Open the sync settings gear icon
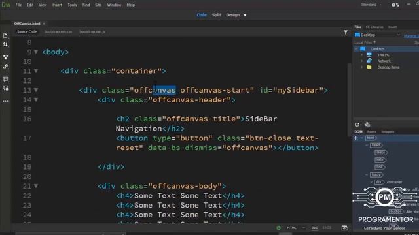This screenshot has height=235, width=419. point(395,5)
